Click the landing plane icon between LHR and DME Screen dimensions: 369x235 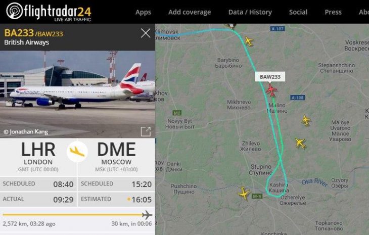[77, 152]
